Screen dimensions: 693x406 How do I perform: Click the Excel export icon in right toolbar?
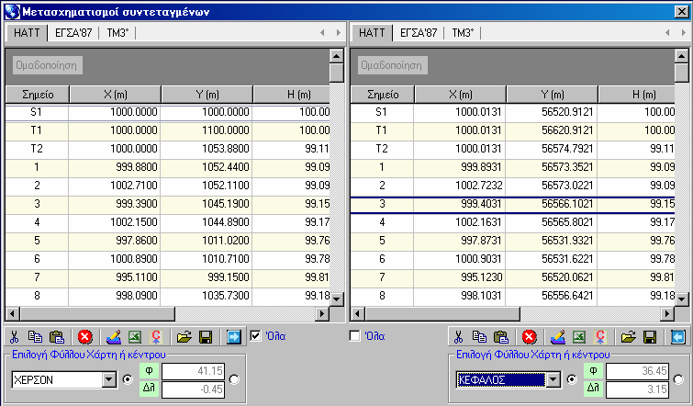click(x=579, y=337)
